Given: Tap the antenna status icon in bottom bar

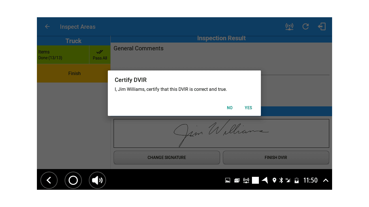Looking at the screenshot, I should (246, 180).
